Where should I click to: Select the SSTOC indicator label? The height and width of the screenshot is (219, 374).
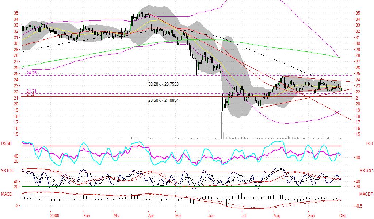tap(8, 170)
